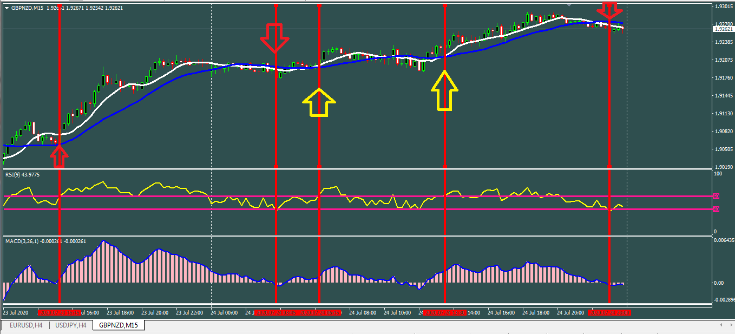The height and width of the screenshot is (334, 735).
Task: Select the second yellow up arrow near 12:30
Action: [x=444, y=90]
